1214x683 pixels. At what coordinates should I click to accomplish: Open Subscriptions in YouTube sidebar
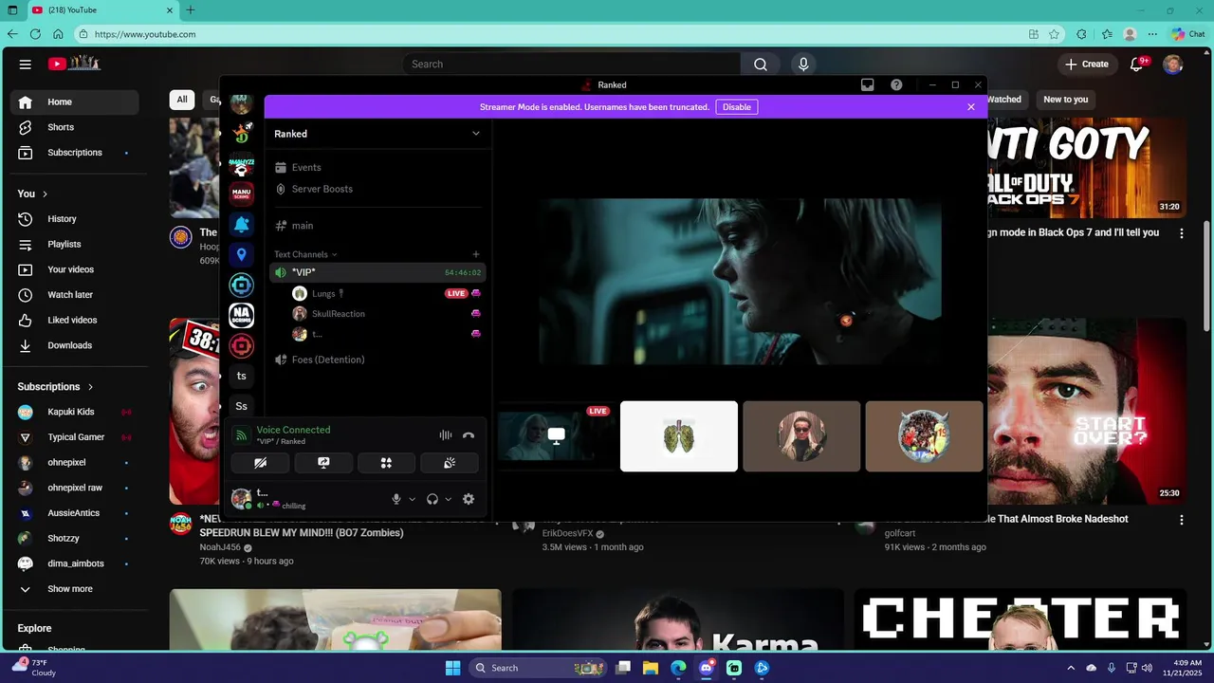74,153
